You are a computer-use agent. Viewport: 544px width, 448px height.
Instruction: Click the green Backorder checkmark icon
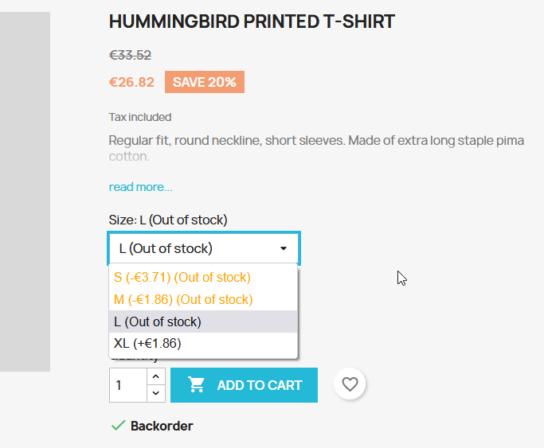tap(118, 426)
